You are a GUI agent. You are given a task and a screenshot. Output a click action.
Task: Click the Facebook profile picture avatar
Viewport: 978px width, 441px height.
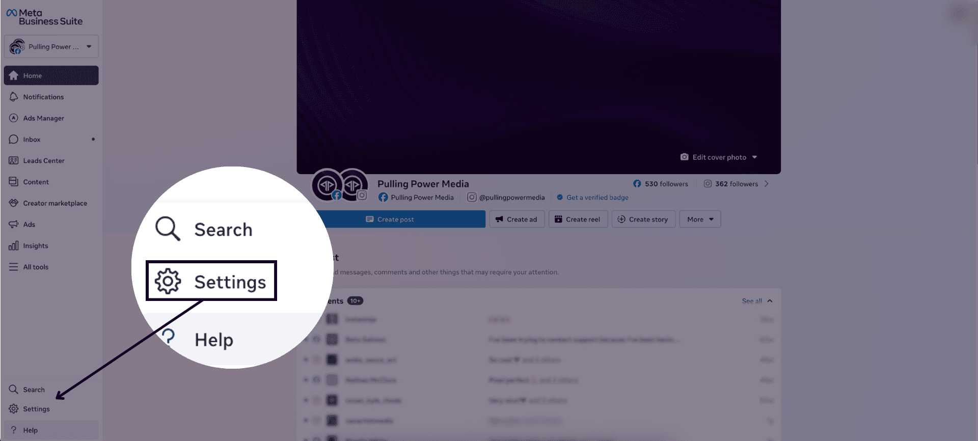tap(327, 185)
